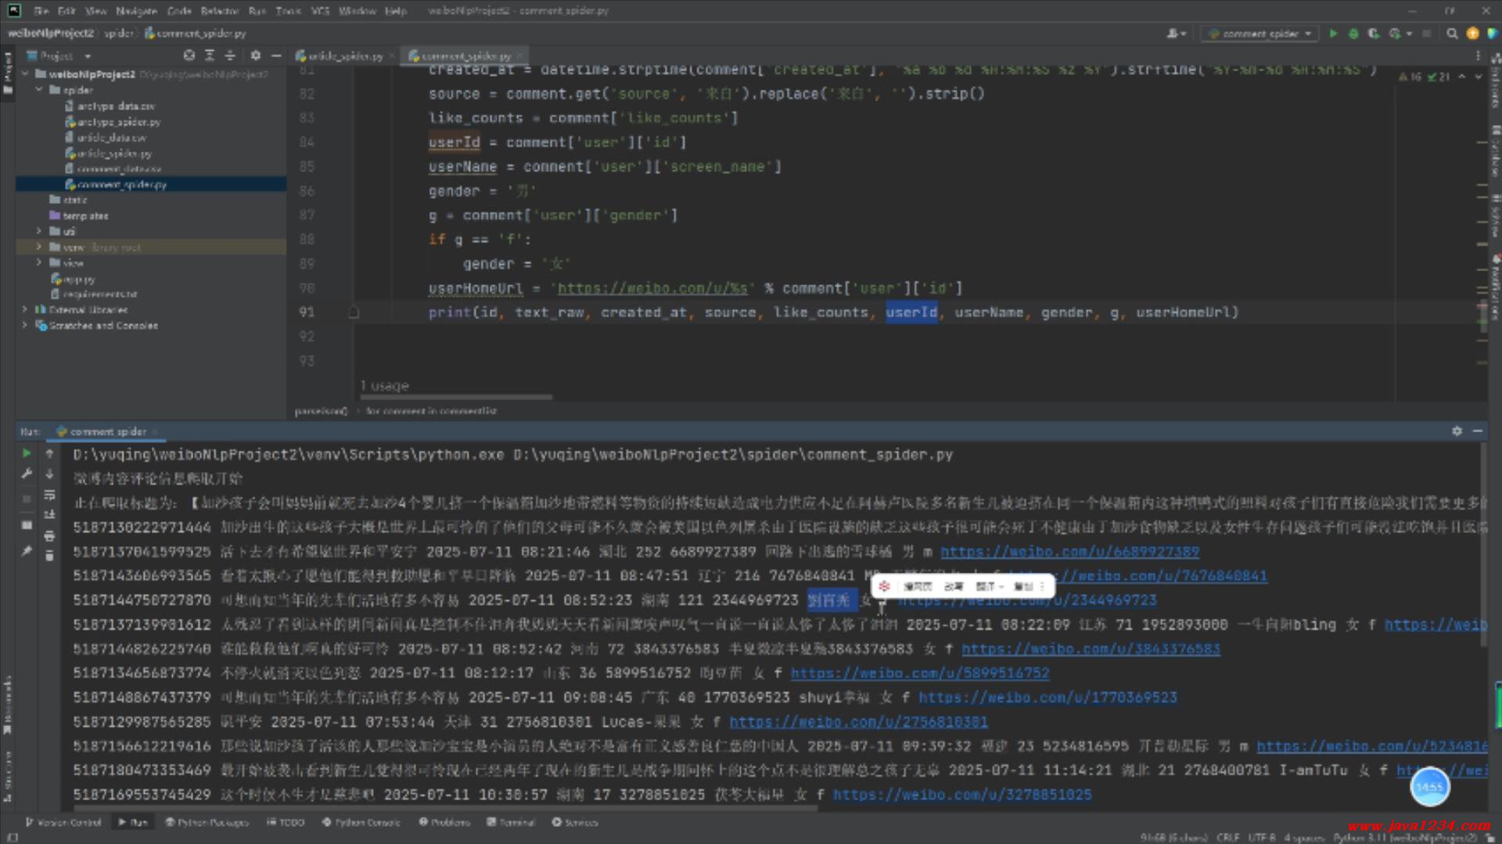Open Terminal tool window button
This screenshot has height=844, width=1502.
coord(511,822)
